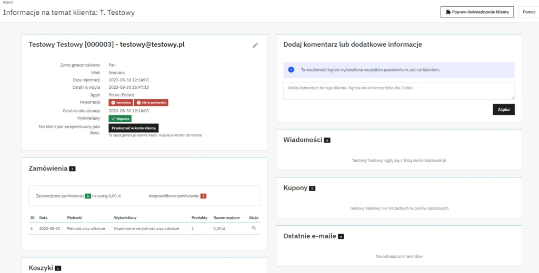
Task: Click the magnifier icon for order 6
Action: point(254,228)
